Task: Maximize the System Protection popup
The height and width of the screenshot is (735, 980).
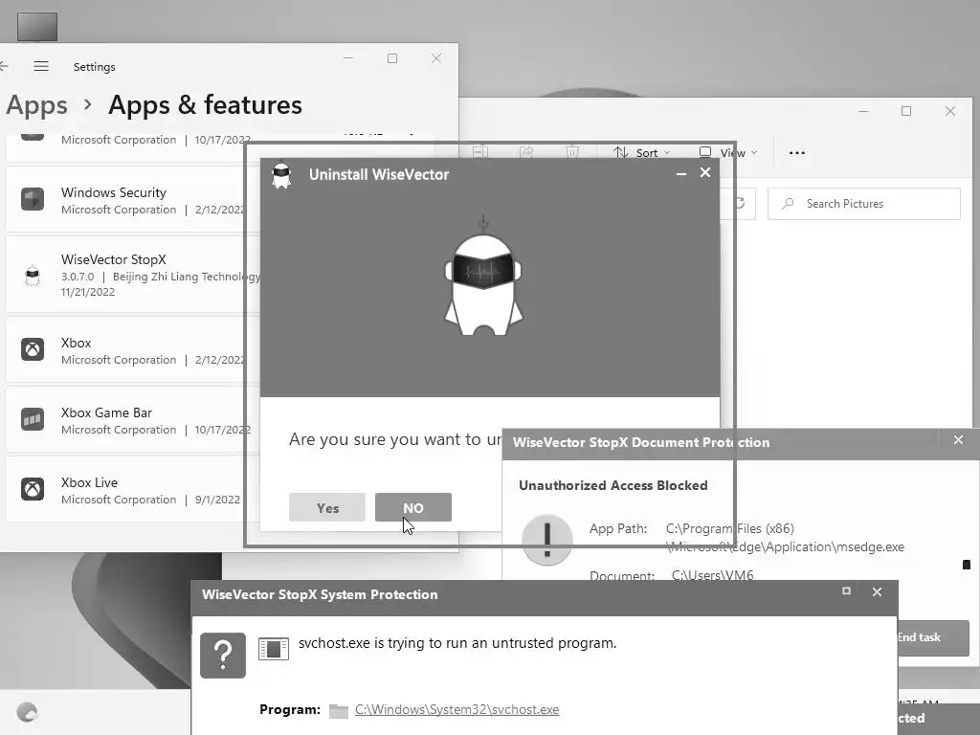Action: click(846, 591)
